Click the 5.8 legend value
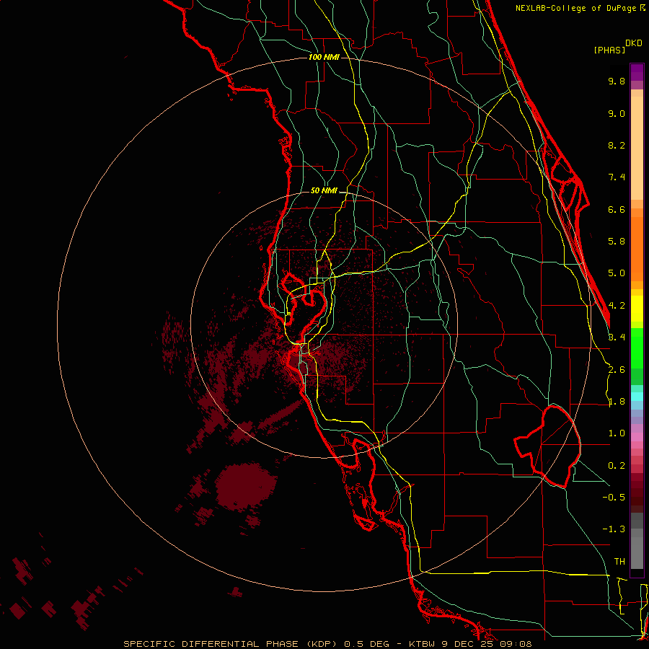The height and width of the screenshot is (649, 649). [617, 242]
